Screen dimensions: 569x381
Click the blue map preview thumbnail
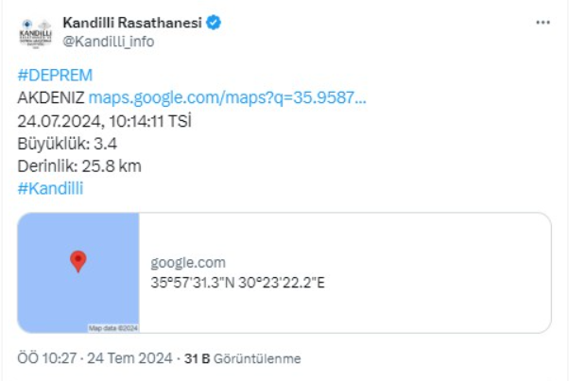tap(78, 272)
